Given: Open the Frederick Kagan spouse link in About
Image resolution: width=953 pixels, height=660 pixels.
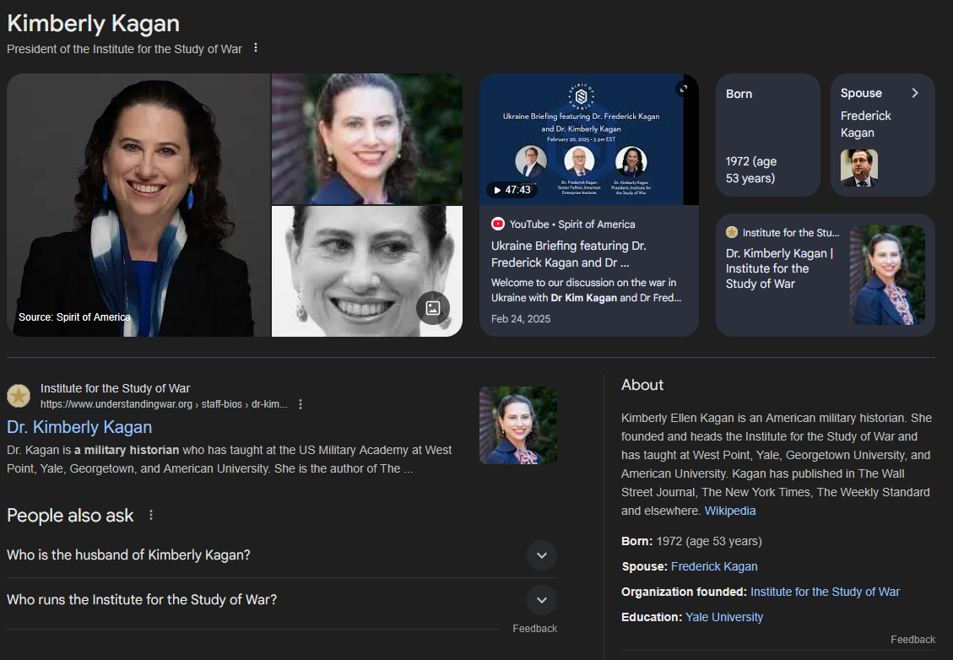Looking at the screenshot, I should [714, 566].
